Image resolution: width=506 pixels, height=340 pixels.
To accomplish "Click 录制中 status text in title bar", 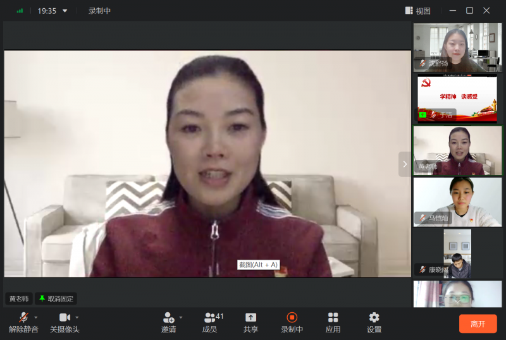I will pyautogui.click(x=99, y=11).
